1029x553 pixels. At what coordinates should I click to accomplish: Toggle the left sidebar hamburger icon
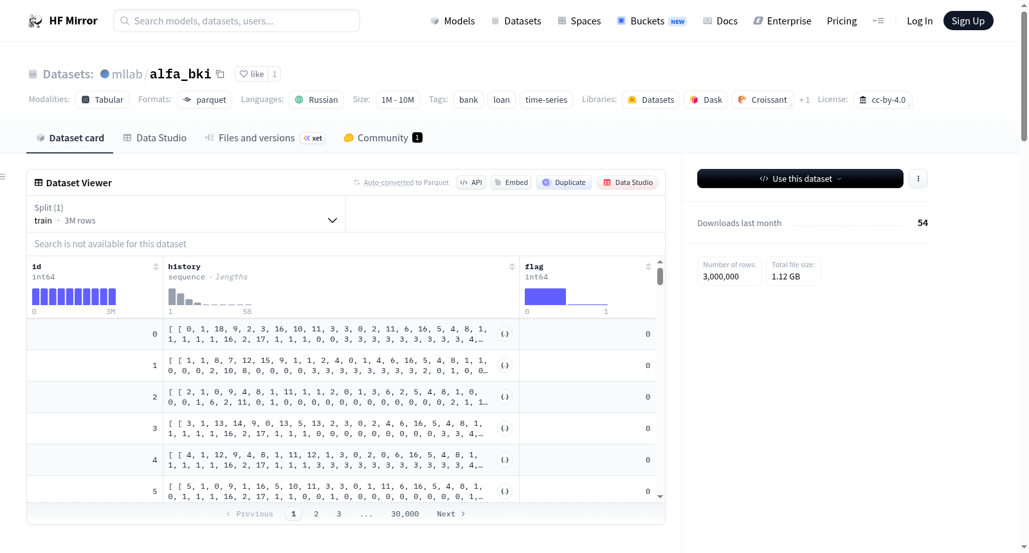click(3, 177)
